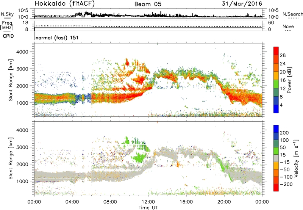Click the "Freq. [MHz]" axis label

7,25
